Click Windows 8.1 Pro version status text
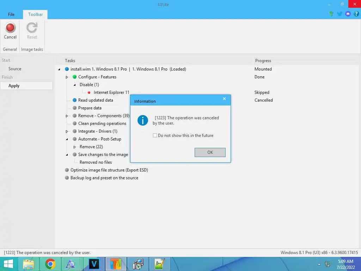This screenshot has height=271, width=361. pyautogui.click(x=319, y=253)
